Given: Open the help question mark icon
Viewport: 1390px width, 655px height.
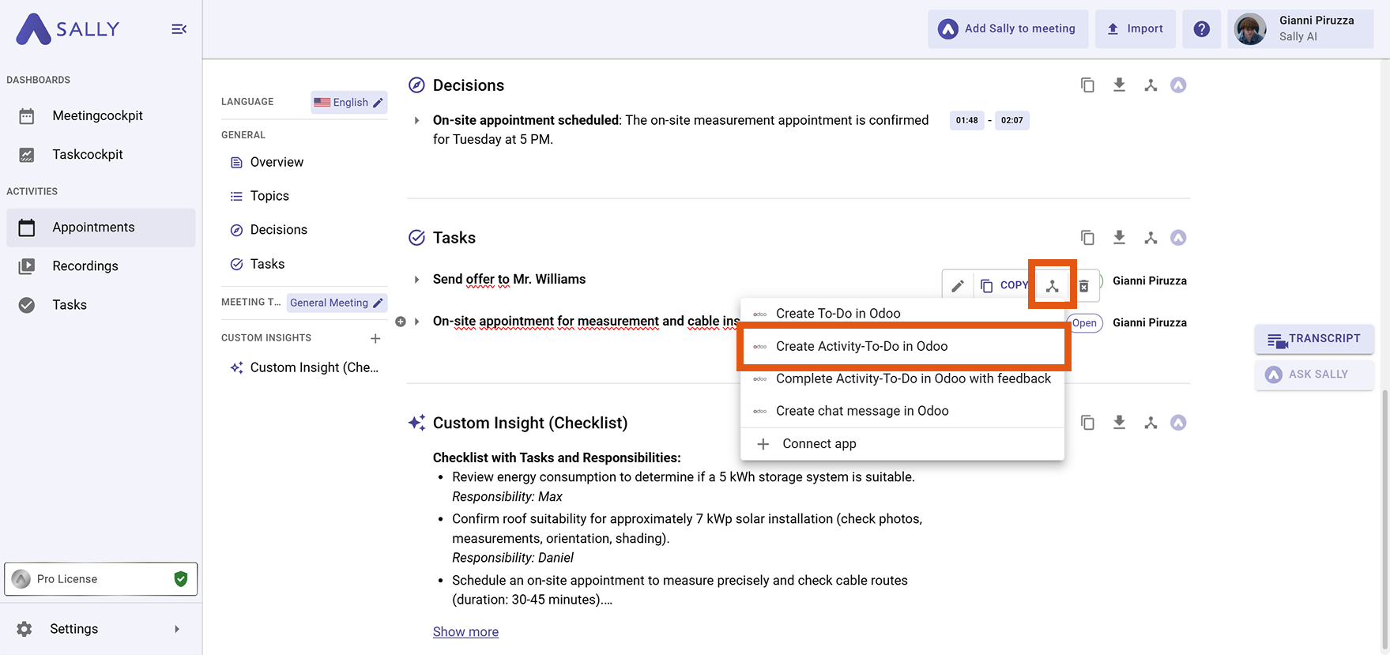Looking at the screenshot, I should [x=1201, y=29].
